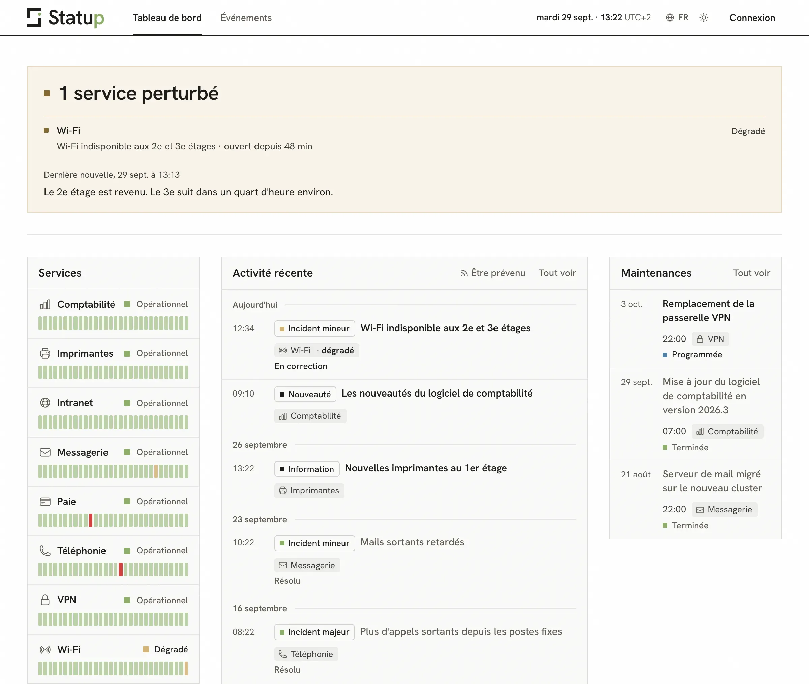Click the Comptabilité uptime history bars
Image resolution: width=809 pixels, height=684 pixels.
point(113,323)
